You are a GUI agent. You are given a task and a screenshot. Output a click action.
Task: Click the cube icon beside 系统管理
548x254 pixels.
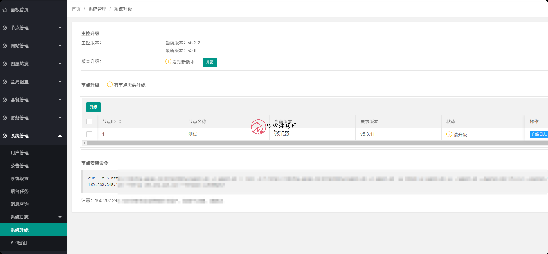pos(5,136)
